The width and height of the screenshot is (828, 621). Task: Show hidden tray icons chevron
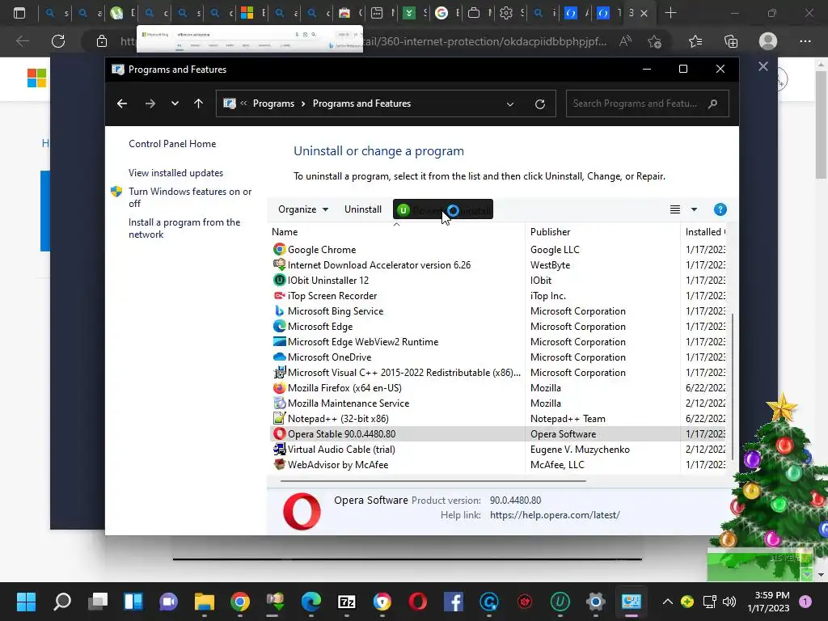pyautogui.click(x=667, y=602)
